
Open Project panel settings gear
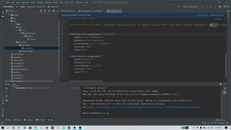(x=54, y=11)
